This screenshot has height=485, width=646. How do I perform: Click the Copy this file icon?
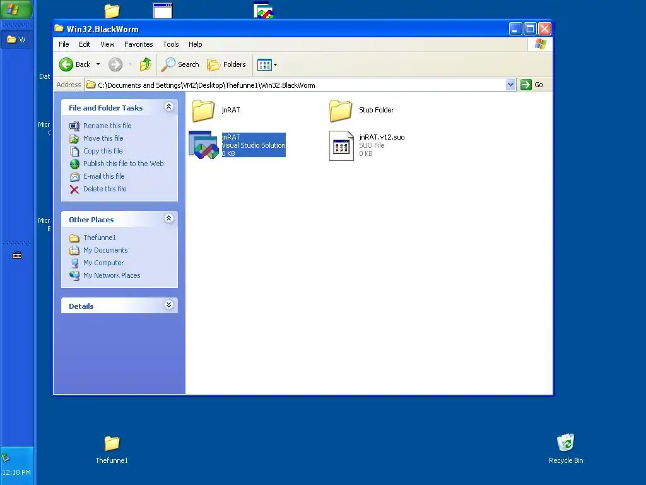click(x=74, y=152)
